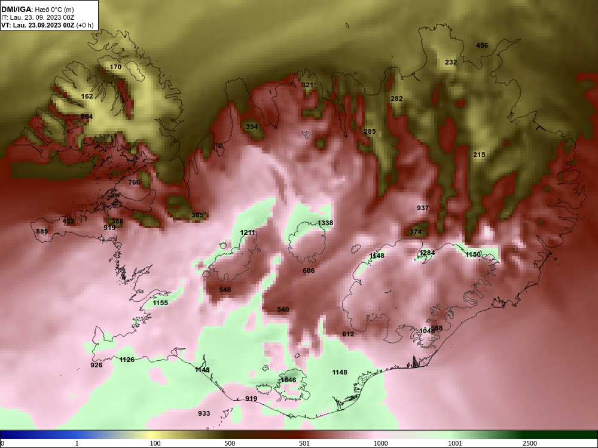
Task: Select the 232 value in the northeast
Action: (451, 62)
